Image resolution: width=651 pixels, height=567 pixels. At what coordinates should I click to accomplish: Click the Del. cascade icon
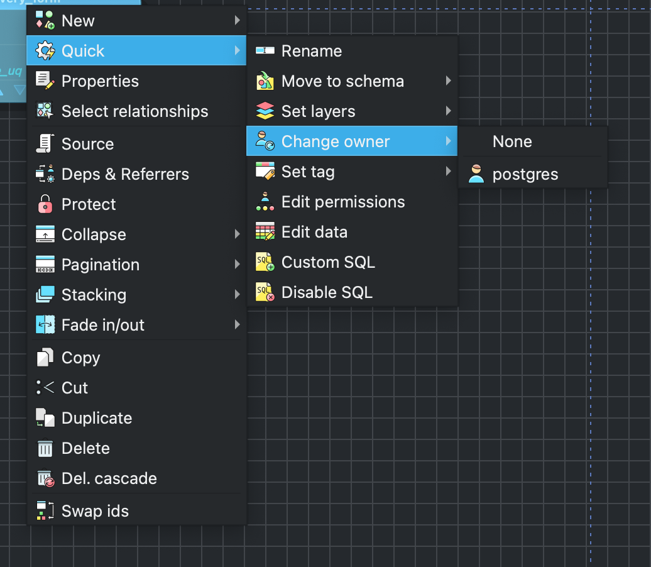(x=44, y=478)
